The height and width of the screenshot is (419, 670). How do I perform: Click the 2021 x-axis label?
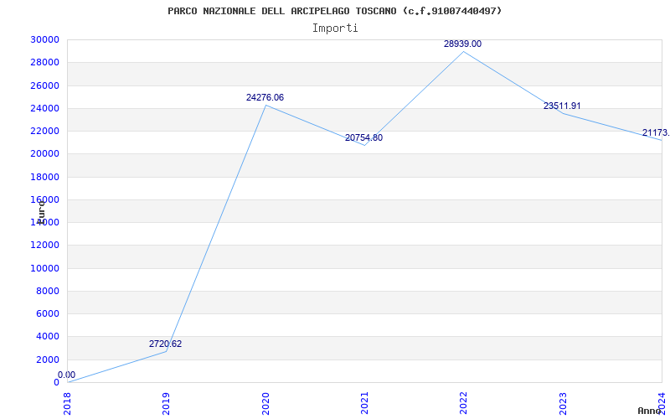364,404
